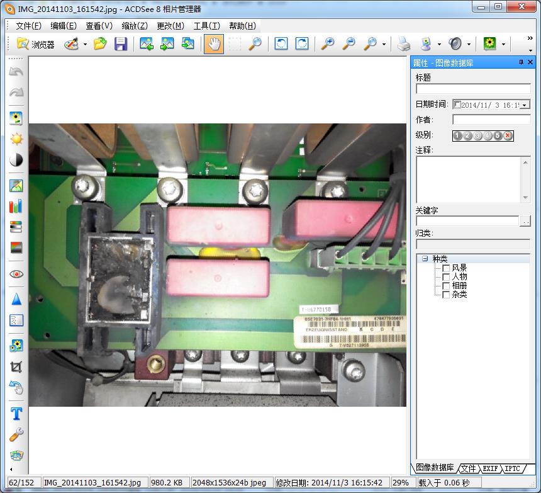541x493 pixels.
Task: Click the redo arrow in the left toolbar
Action: click(x=16, y=92)
